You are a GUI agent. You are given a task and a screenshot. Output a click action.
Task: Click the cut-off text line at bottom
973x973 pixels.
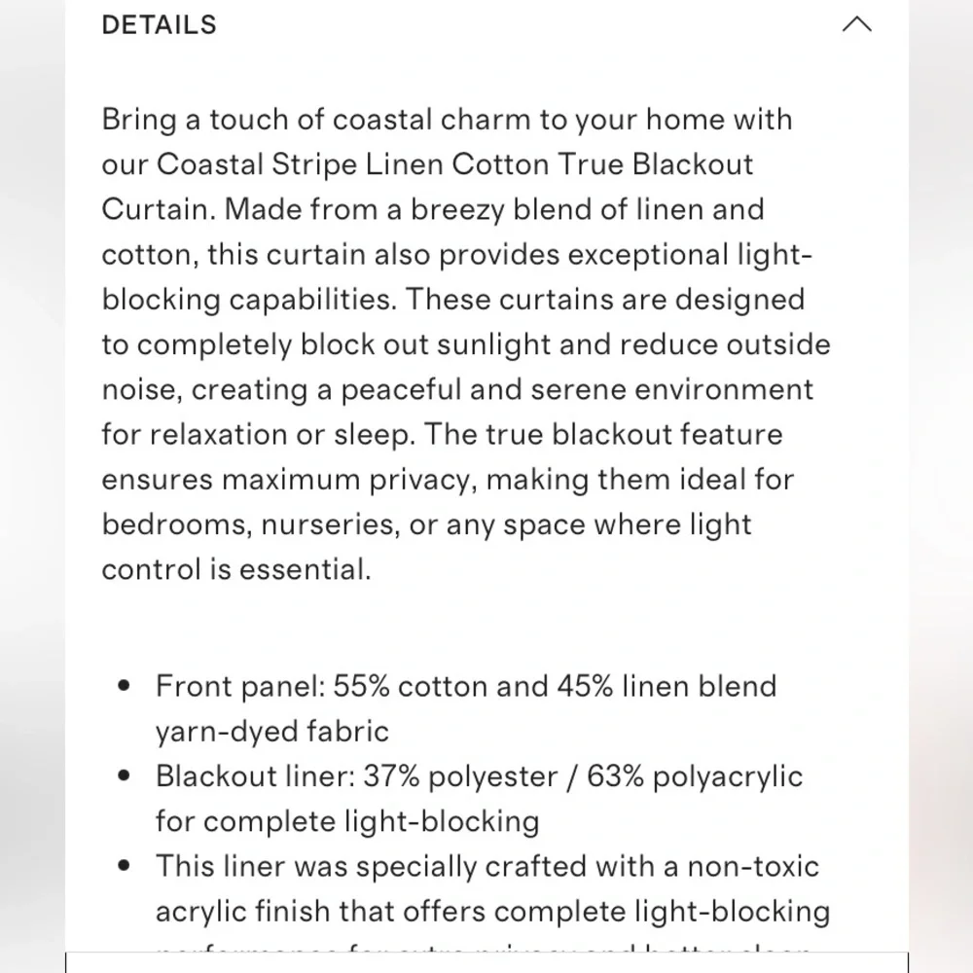point(483,948)
